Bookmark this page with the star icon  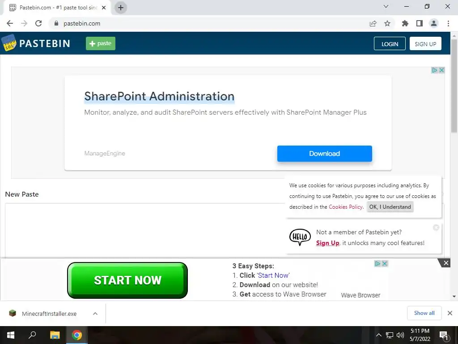(x=387, y=23)
